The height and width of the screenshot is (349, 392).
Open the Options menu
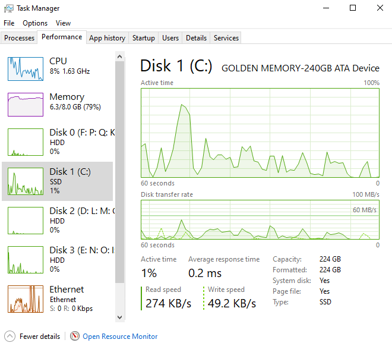pos(35,23)
